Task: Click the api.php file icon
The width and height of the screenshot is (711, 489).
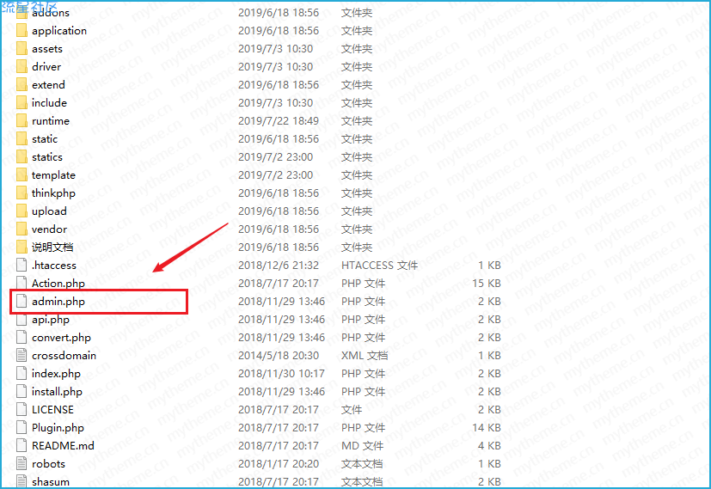Action: [x=21, y=320]
